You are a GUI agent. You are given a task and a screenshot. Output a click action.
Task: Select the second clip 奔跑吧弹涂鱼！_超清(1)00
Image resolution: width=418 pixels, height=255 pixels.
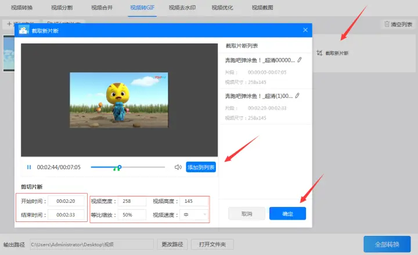[258, 96]
